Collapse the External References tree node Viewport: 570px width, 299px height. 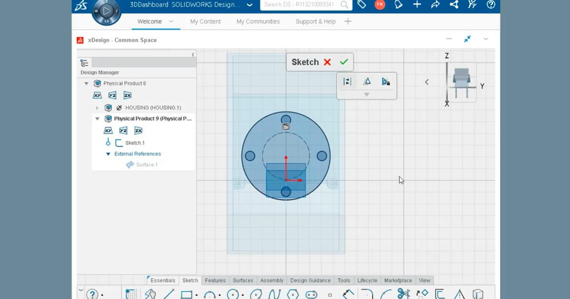point(109,153)
